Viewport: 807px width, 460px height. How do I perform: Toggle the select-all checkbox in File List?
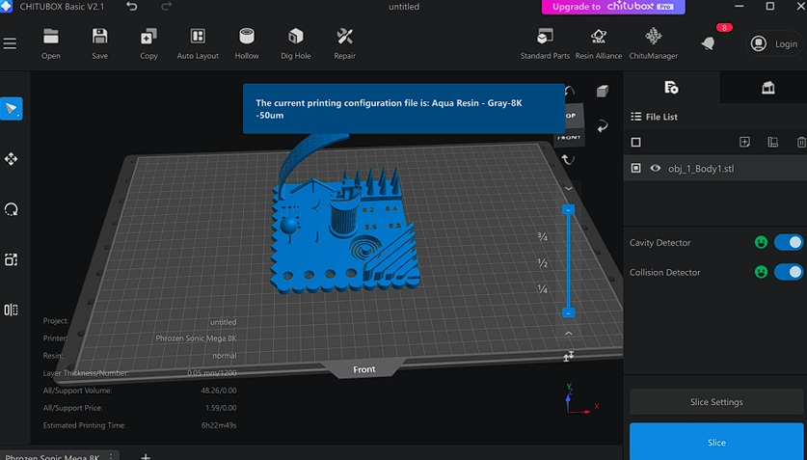click(636, 142)
